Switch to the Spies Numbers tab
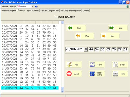The image size is (130, 97). [x=33, y=11]
